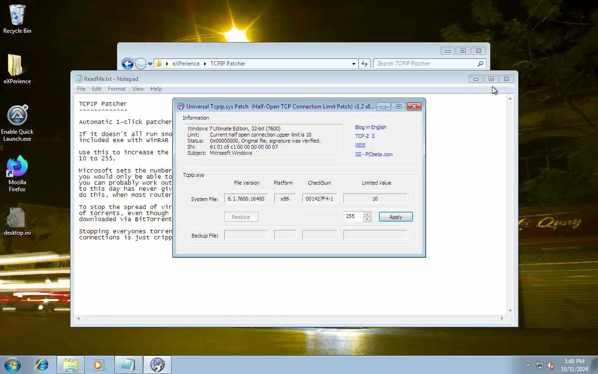The height and width of the screenshot is (374, 598).
Task: Click the Tcpip Patch title bar icon
Action: 181,107
